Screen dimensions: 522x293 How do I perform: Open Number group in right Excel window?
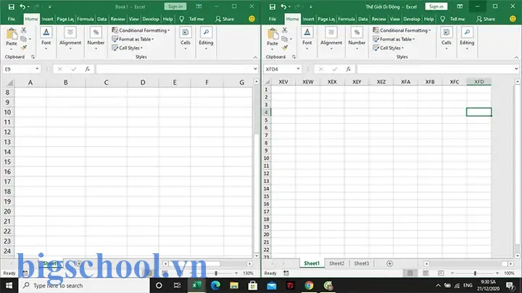click(x=357, y=39)
